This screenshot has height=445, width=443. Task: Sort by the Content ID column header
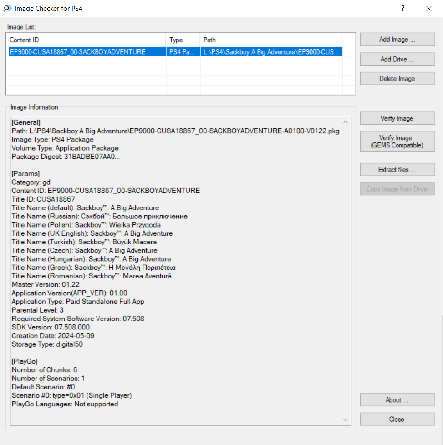coord(86,40)
